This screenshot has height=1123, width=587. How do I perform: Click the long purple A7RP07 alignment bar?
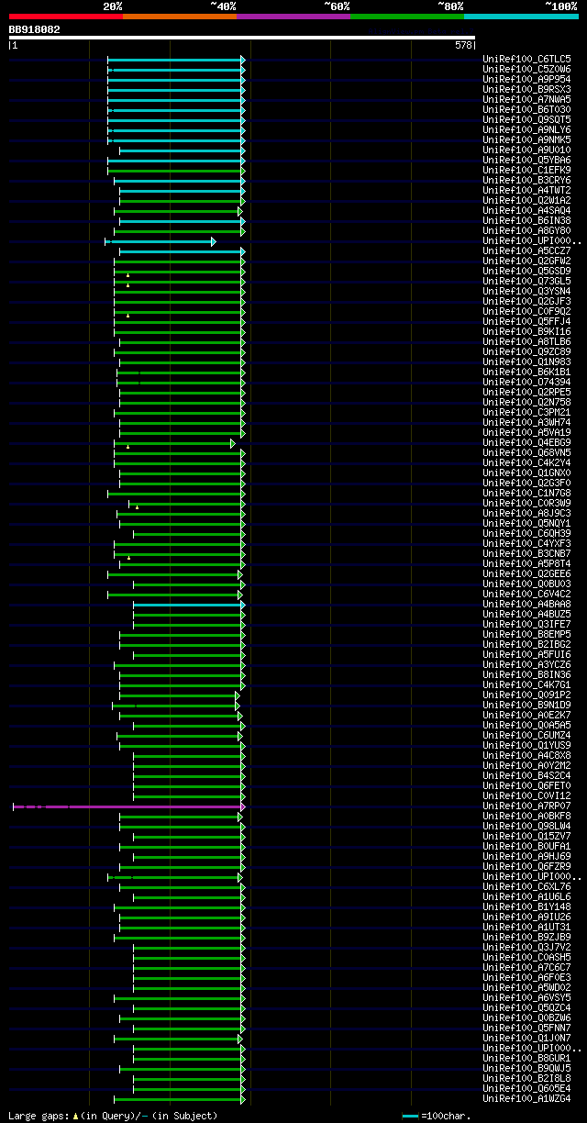pos(128,806)
